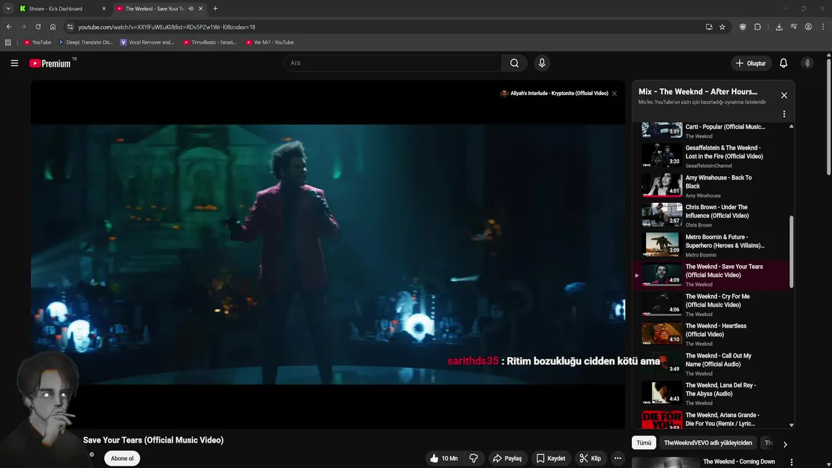
Task: Share the video via Paylaş
Action: coord(507,458)
